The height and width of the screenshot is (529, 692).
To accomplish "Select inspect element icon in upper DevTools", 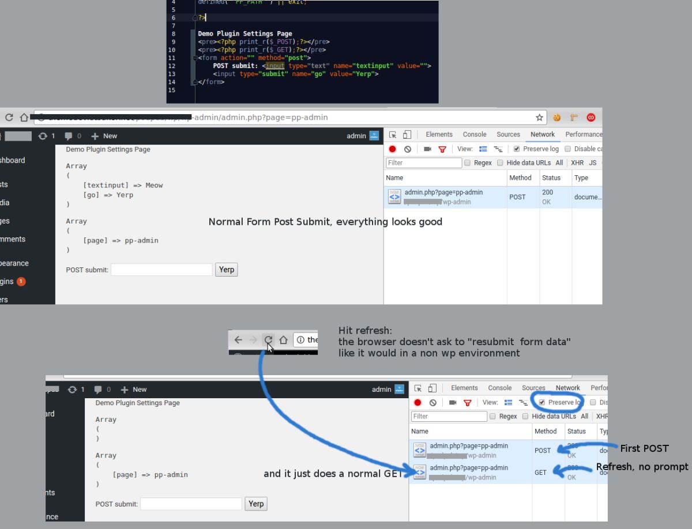I will pyautogui.click(x=393, y=135).
